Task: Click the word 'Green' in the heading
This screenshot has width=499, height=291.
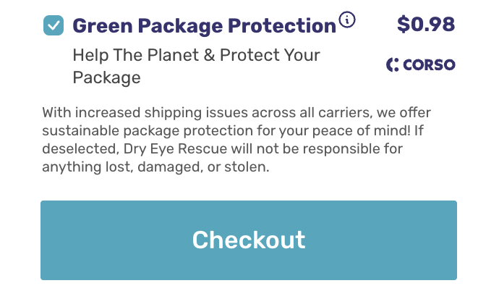Action: pos(103,26)
